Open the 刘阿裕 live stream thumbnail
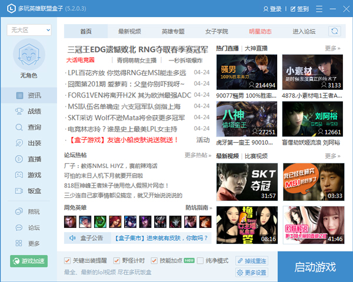 click(x=313, y=119)
